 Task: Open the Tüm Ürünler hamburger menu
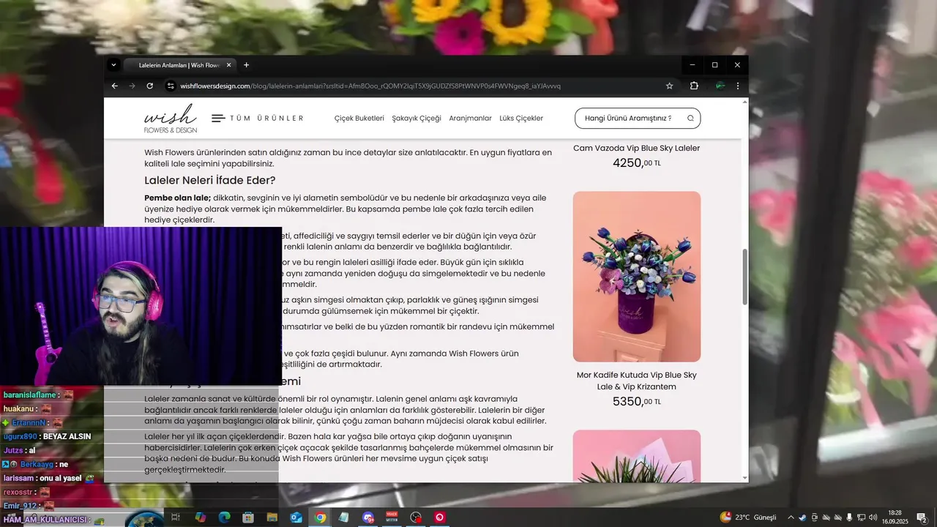257,118
